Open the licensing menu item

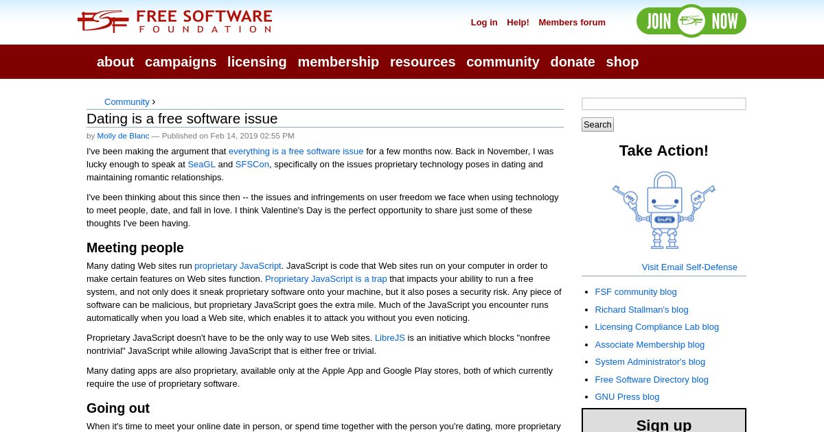click(257, 62)
